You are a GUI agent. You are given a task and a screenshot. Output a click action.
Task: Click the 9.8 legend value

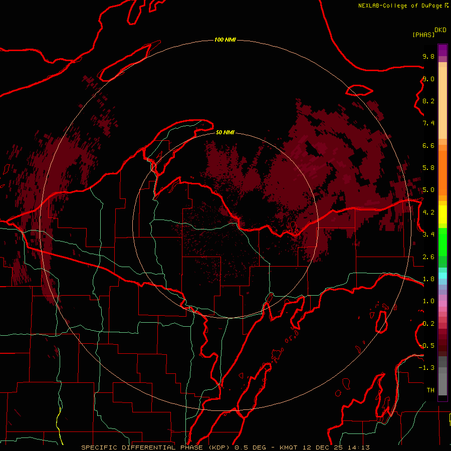click(x=428, y=56)
